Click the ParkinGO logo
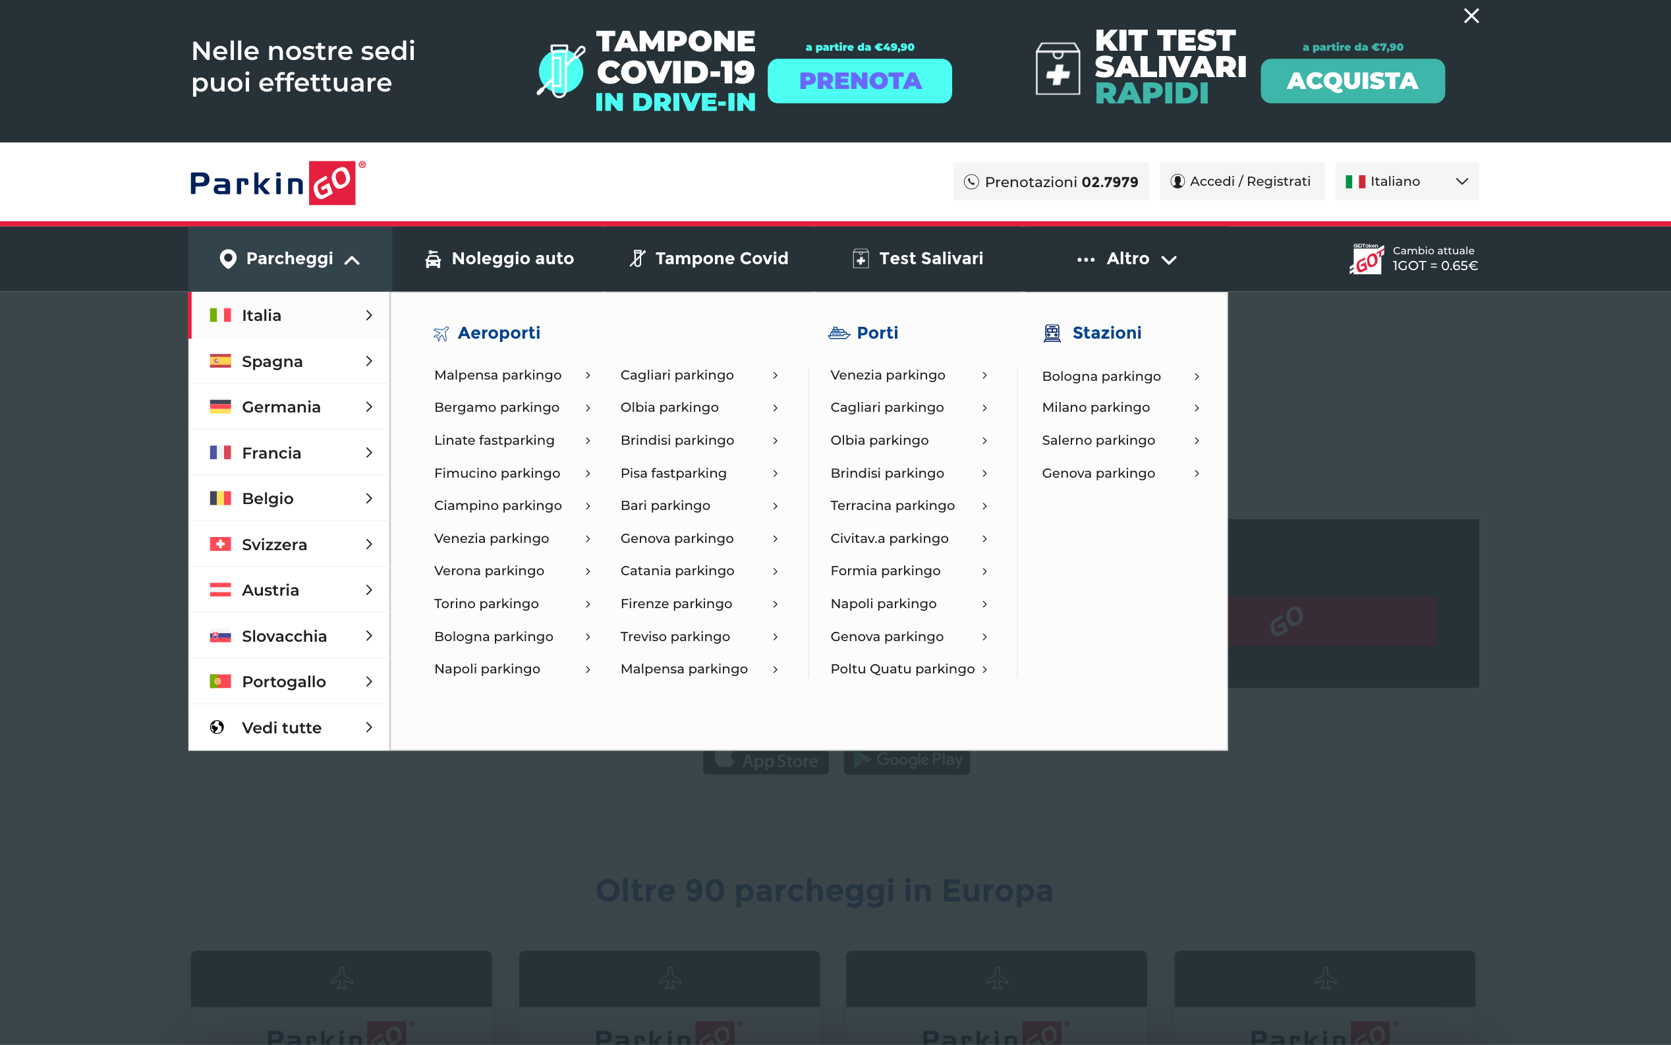Image resolution: width=1671 pixels, height=1045 pixels. click(278, 183)
